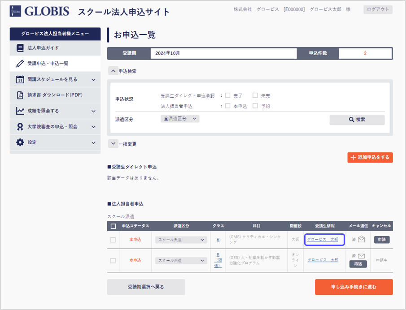The width and height of the screenshot is (406, 310).
Task: Expand 開講スケジュールを見る chevron
Action: tap(93, 80)
